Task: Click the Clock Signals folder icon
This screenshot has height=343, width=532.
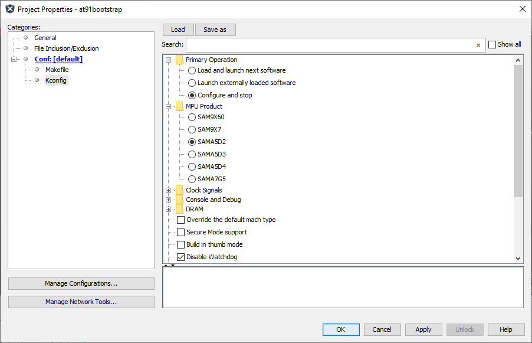Action: [x=179, y=190]
